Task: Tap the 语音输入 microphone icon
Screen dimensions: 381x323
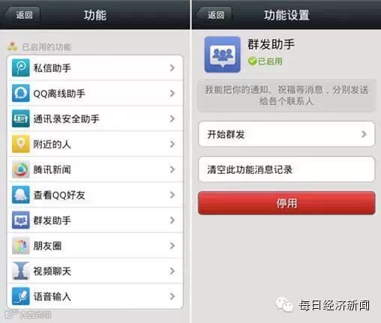Action: [21, 296]
